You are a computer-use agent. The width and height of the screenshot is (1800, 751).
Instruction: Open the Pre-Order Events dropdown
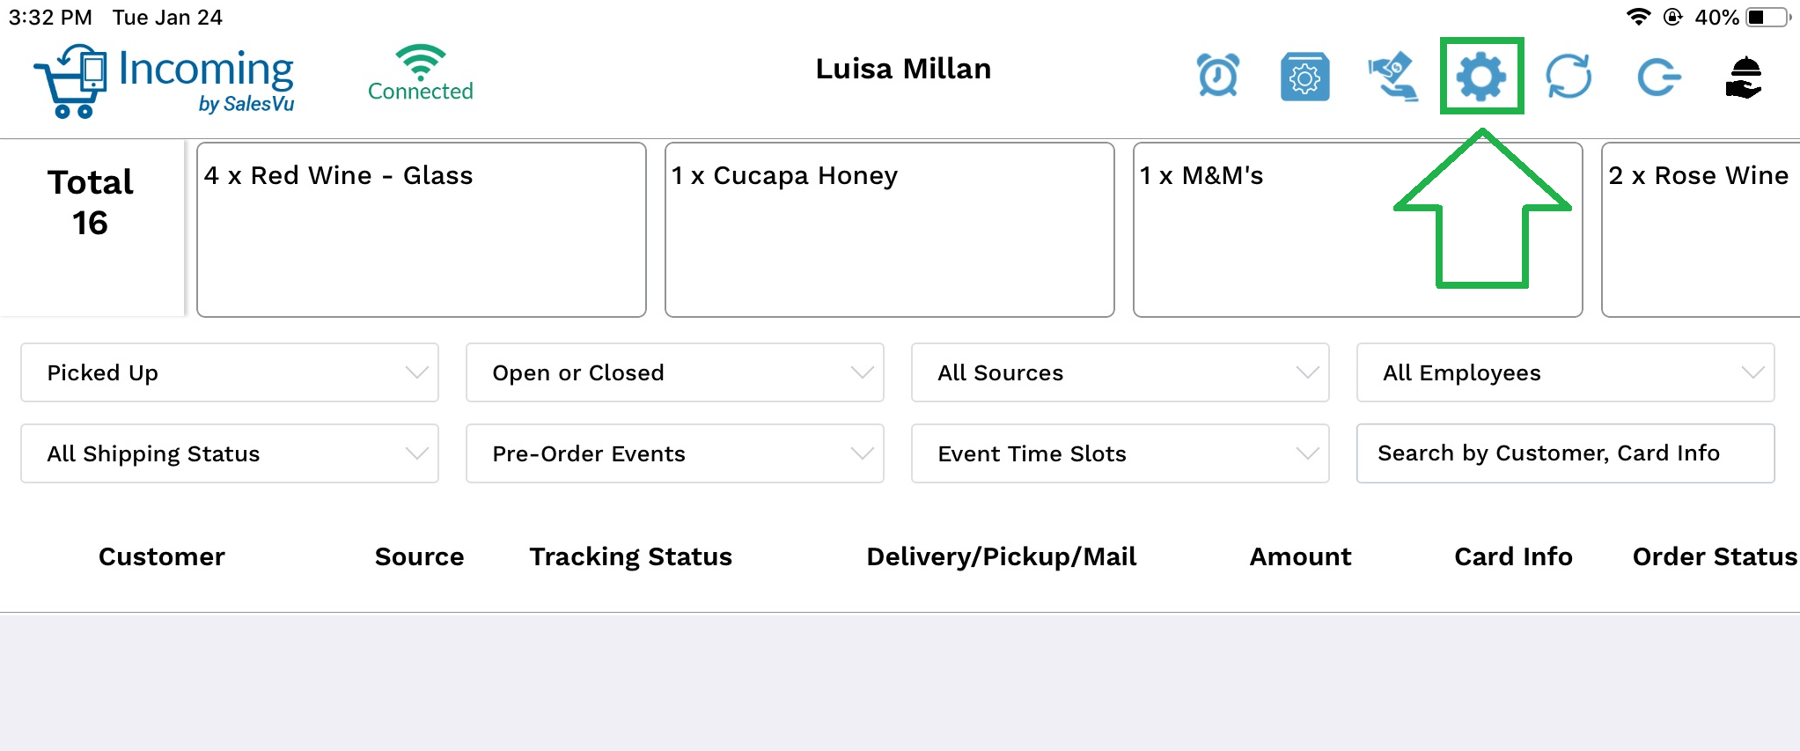click(x=674, y=453)
